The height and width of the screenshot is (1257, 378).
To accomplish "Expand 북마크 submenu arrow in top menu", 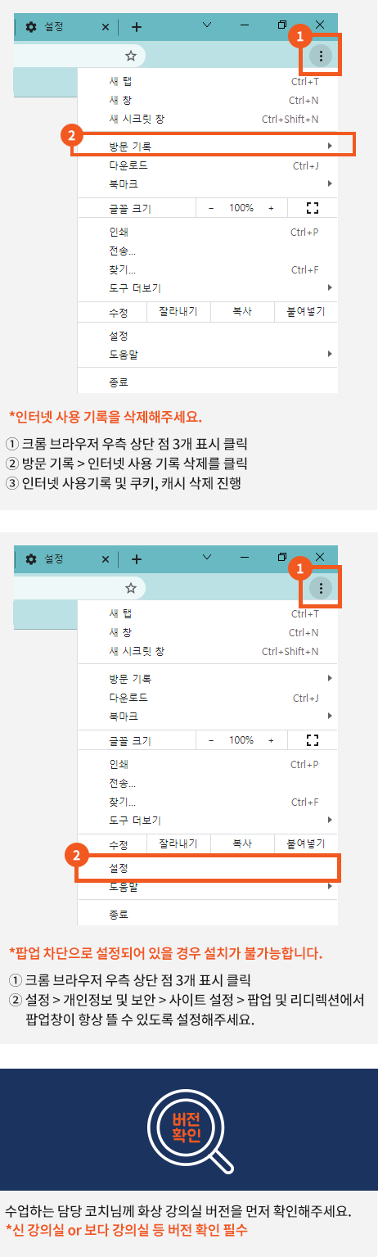I will coord(330,183).
